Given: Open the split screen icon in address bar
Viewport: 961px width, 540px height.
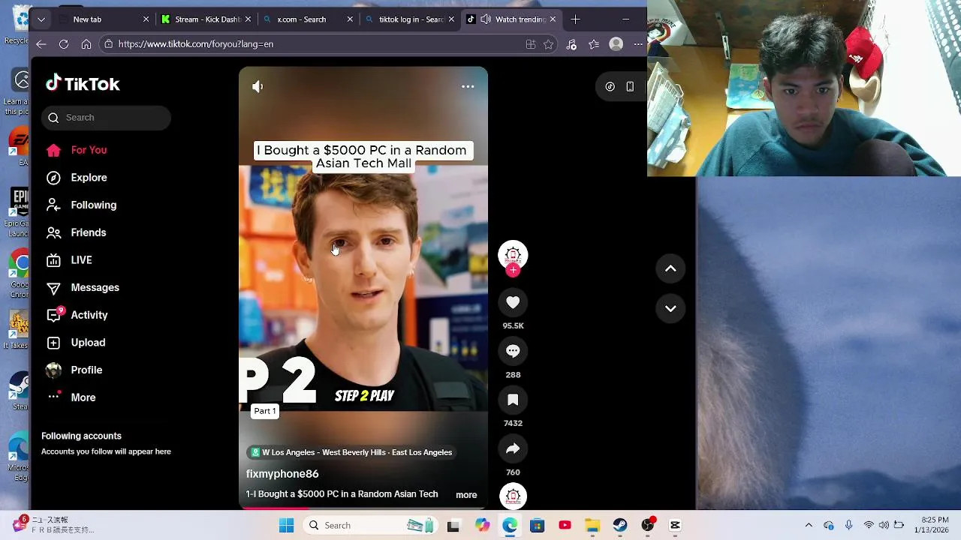Looking at the screenshot, I should pos(531,44).
